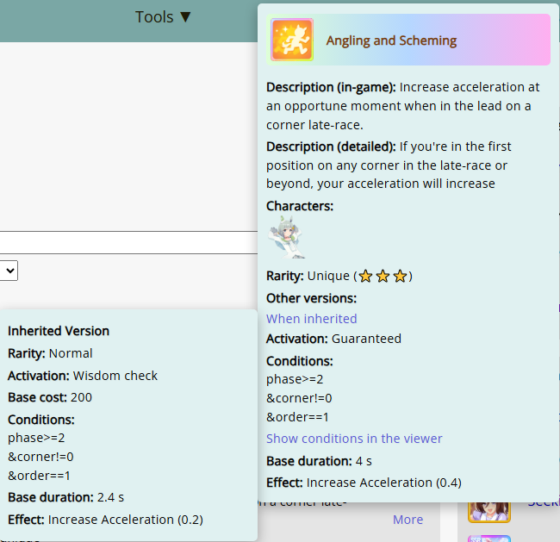Click the Description (in-game) label
560x542 pixels.
coord(331,87)
